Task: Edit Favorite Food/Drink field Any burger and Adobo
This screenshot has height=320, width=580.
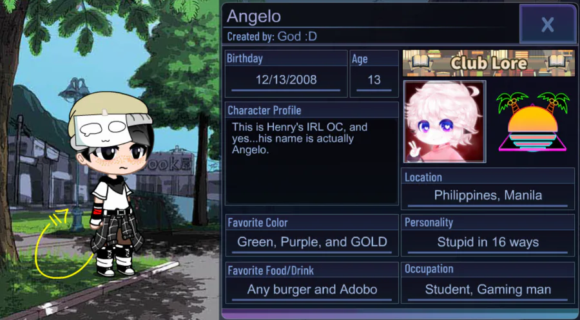Action: click(x=312, y=289)
